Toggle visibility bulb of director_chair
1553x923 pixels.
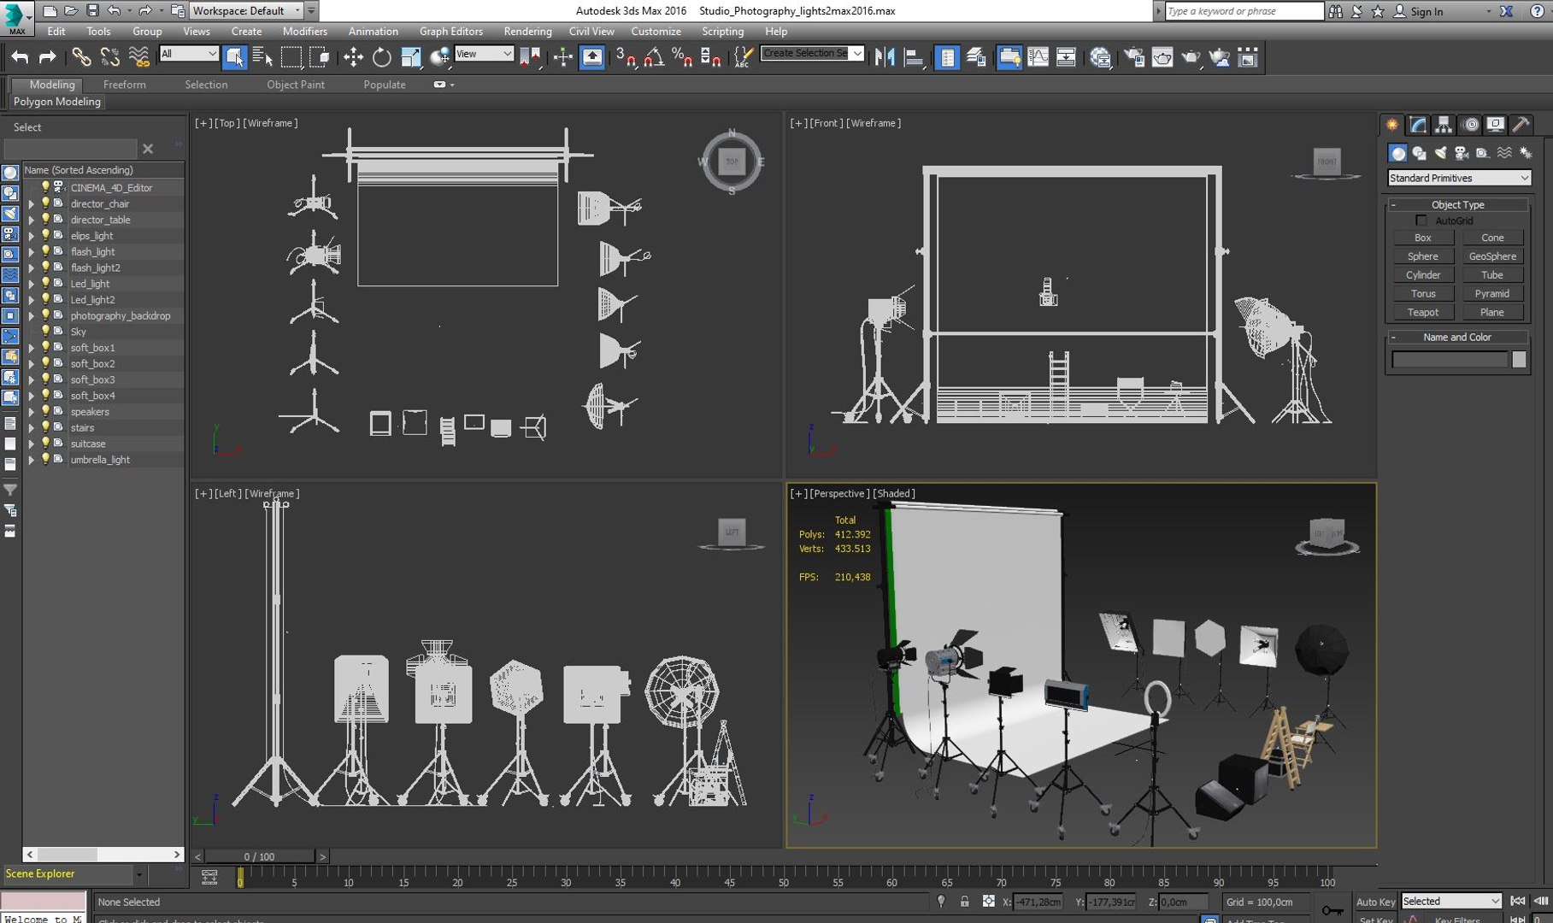[46, 203]
